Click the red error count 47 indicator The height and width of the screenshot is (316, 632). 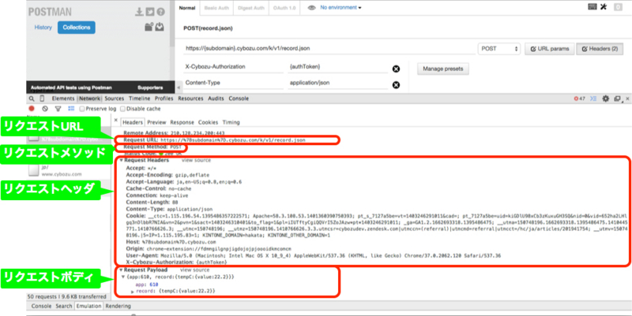(x=580, y=99)
